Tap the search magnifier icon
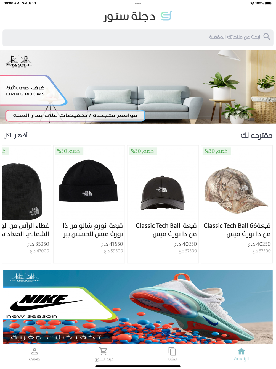 coord(267,37)
